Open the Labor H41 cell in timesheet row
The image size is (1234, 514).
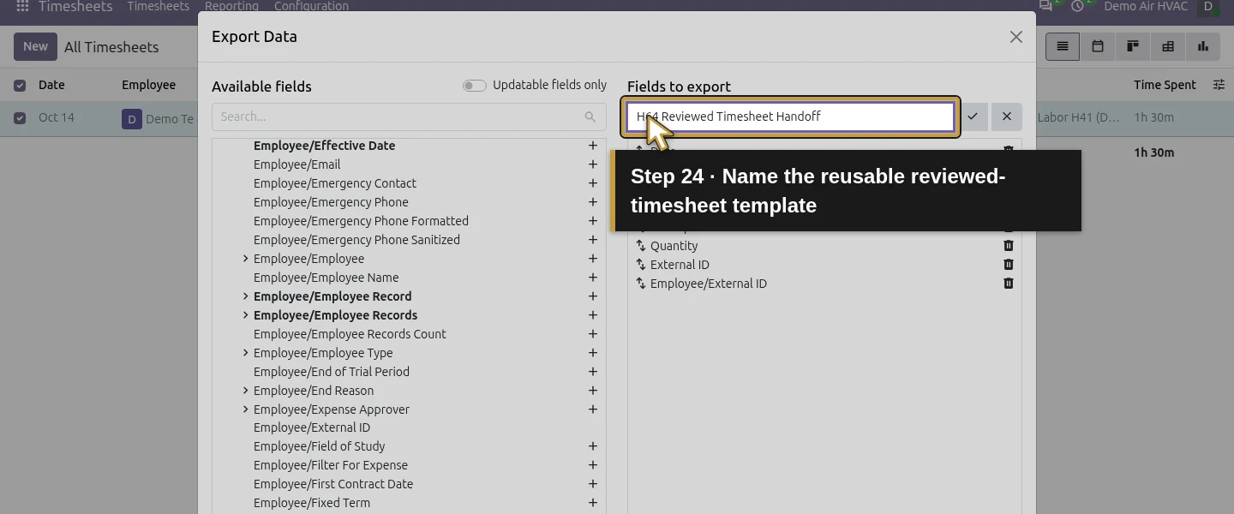(1079, 118)
